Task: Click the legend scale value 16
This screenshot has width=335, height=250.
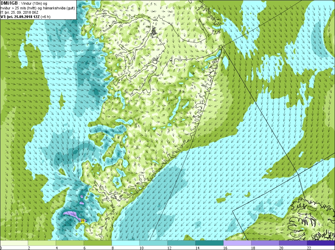Action: pos(225,248)
